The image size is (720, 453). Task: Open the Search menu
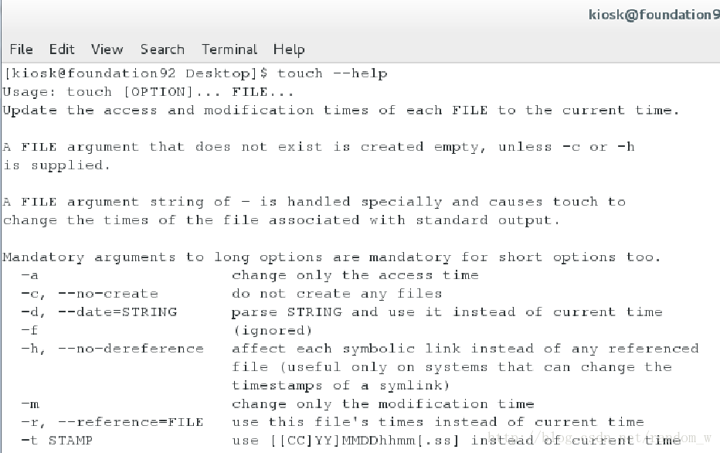coord(162,49)
